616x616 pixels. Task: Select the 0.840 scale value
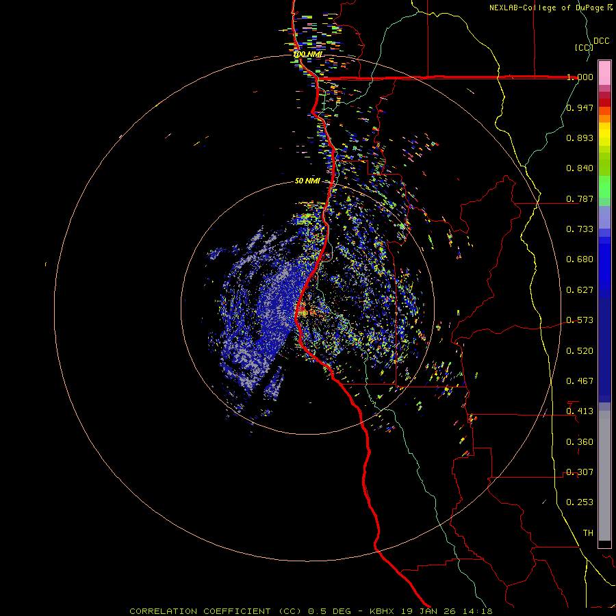point(580,168)
